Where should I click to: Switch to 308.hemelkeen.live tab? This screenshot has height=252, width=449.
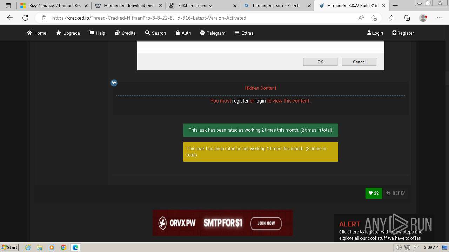(203, 6)
